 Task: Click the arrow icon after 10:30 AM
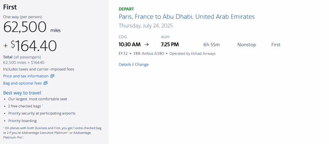click(x=147, y=44)
